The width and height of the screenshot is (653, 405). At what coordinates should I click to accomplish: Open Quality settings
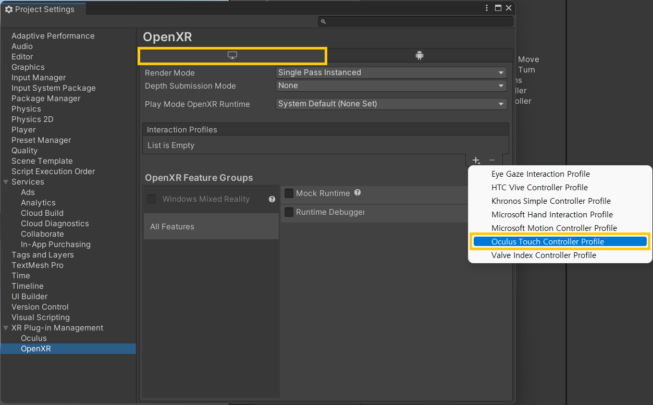(24, 151)
